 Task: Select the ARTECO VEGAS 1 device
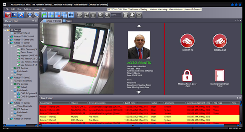point(22,33)
